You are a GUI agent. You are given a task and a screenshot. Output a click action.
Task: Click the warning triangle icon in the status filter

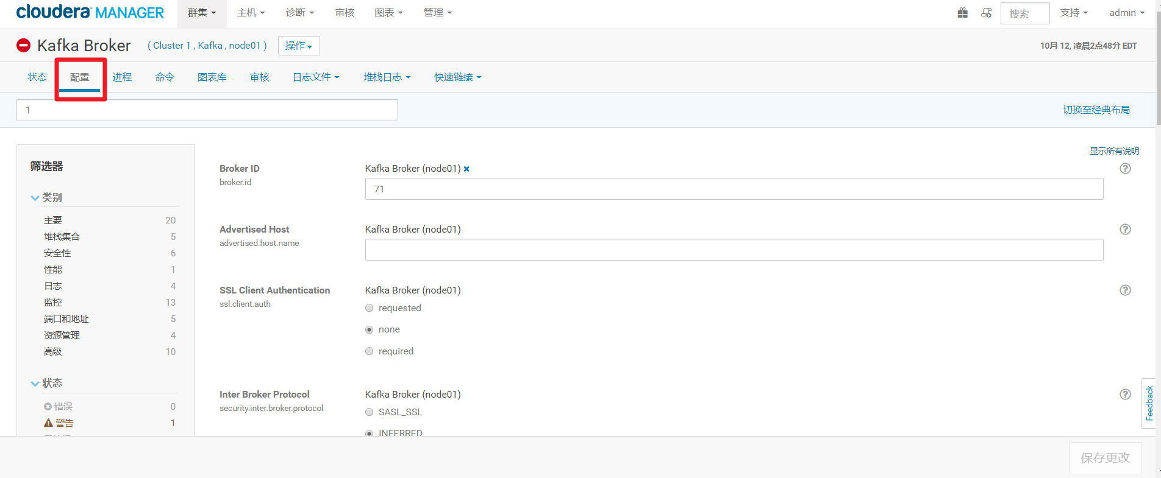coord(48,423)
